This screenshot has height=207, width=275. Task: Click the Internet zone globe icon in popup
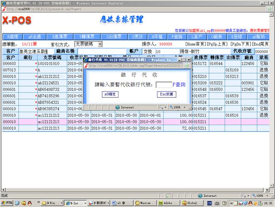point(118,107)
